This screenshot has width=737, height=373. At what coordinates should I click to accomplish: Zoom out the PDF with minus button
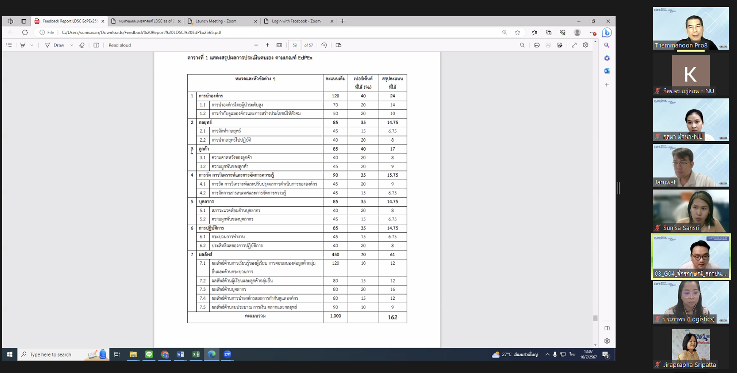tap(256, 45)
